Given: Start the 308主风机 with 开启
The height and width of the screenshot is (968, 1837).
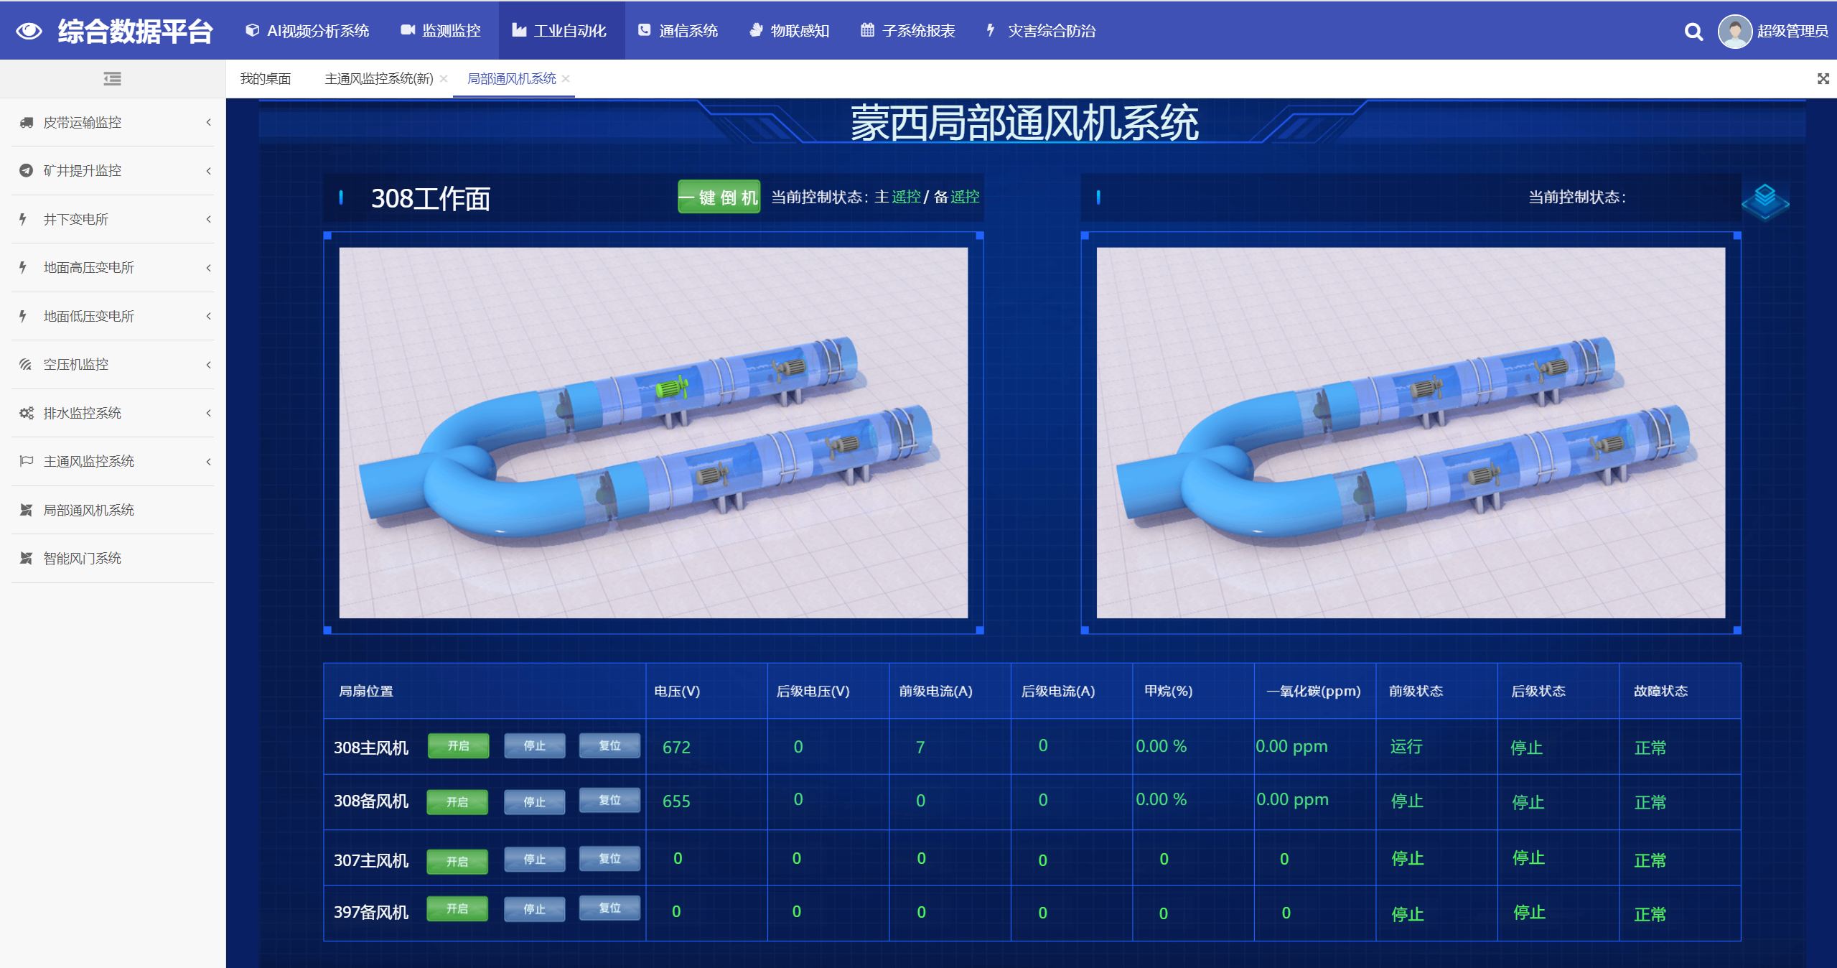Looking at the screenshot, I should click(458, 745).
